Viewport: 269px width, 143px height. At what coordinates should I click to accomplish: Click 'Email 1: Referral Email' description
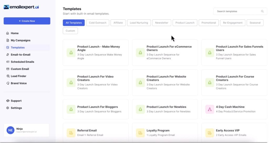(90, 135)
